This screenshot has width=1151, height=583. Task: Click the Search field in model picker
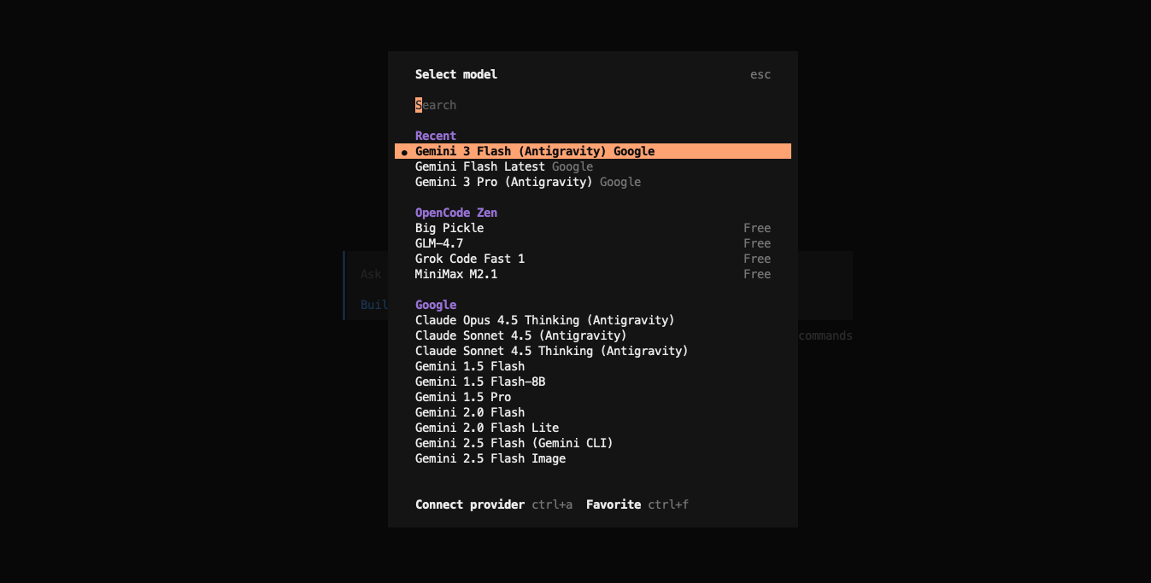point(593,105)
